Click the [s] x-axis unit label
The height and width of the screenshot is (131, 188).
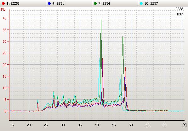pyautogui.click(x=185, y=125)
